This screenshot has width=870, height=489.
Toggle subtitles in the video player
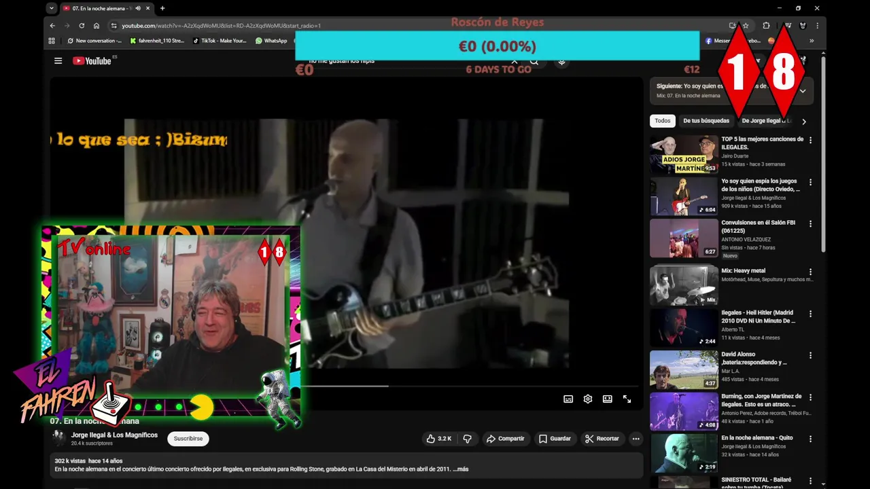point(568,399)
